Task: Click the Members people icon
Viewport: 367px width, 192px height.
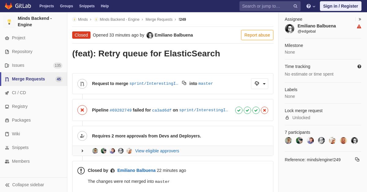Action: pyautogui.click(x=7, y=162)
